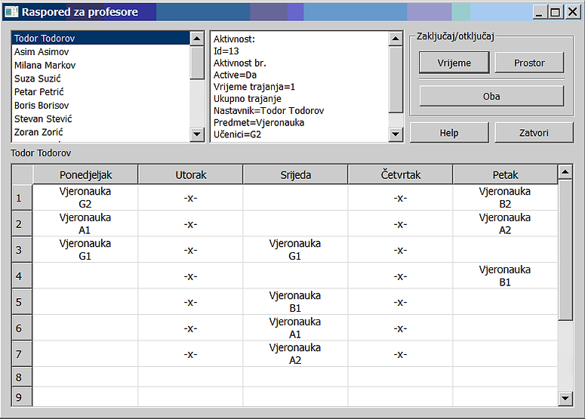The width and height of the screenshot is (585, 419).
Task: Click the Vrijeme lock button
Action: coord(454,63)
